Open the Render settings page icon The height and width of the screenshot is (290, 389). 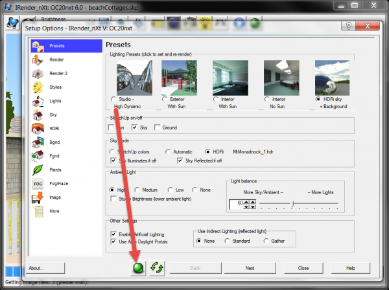tap(38, 60)
